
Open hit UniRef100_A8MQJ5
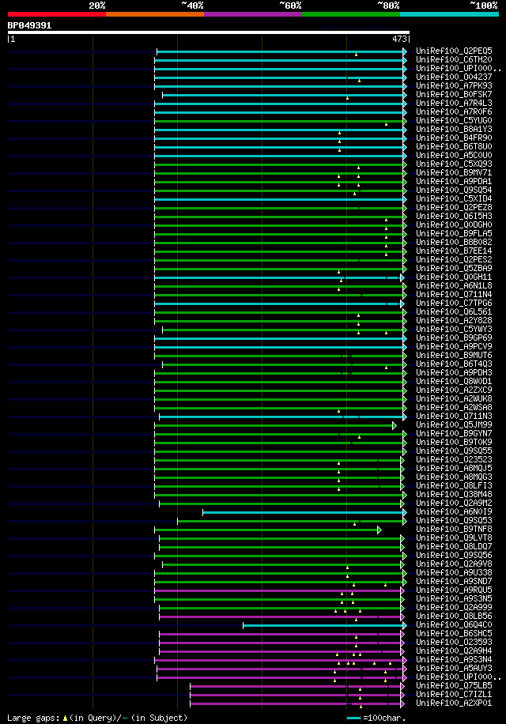coord(454,468)
